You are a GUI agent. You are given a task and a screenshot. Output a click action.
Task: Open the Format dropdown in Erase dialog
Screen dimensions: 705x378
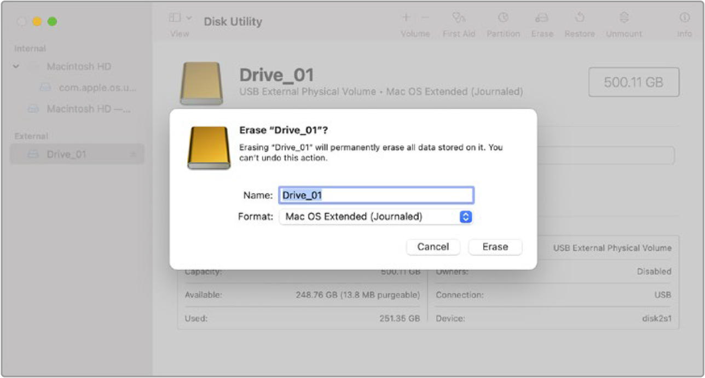point(376,217)
